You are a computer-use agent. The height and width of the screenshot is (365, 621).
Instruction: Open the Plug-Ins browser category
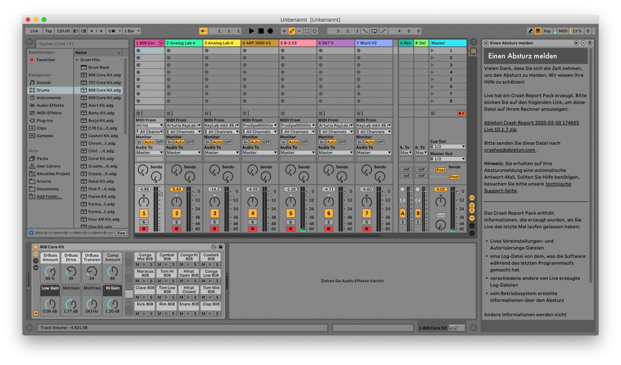45,120
